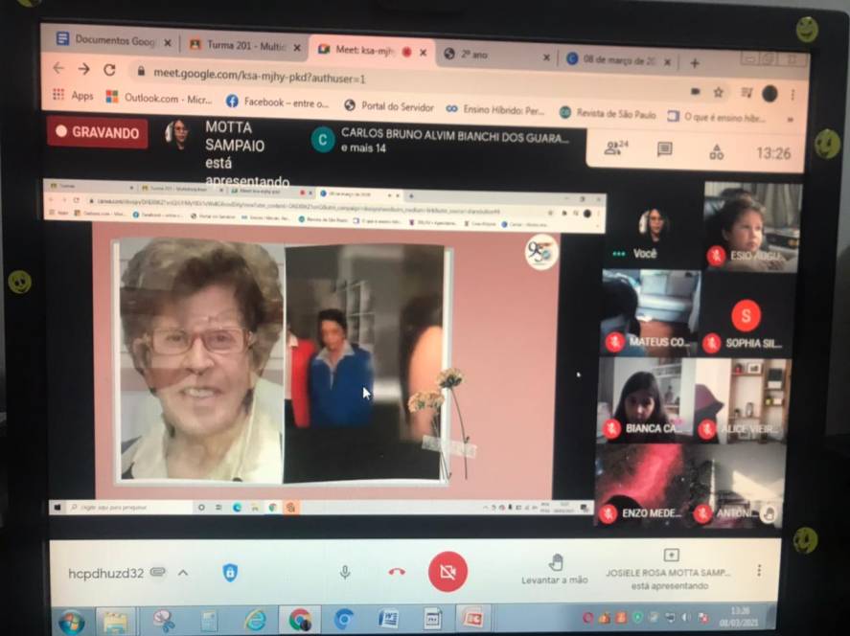
Task: Open more options three-dot menu in Meet
Action: pyautogui.click(x=759, y=570)
